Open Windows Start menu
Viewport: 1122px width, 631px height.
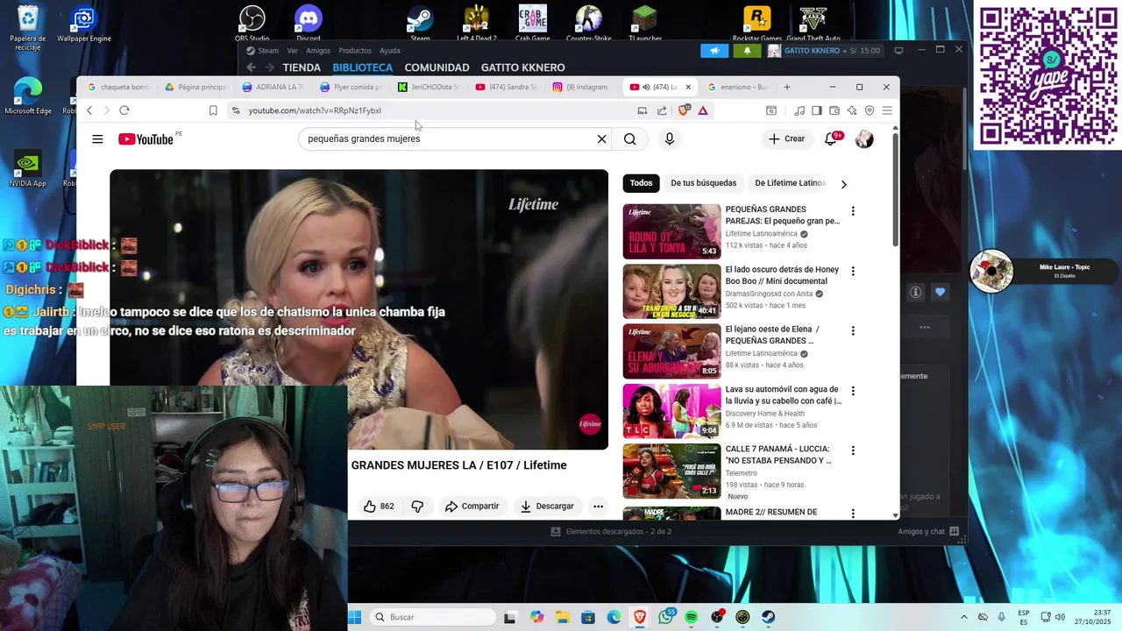tap(355, 617)
